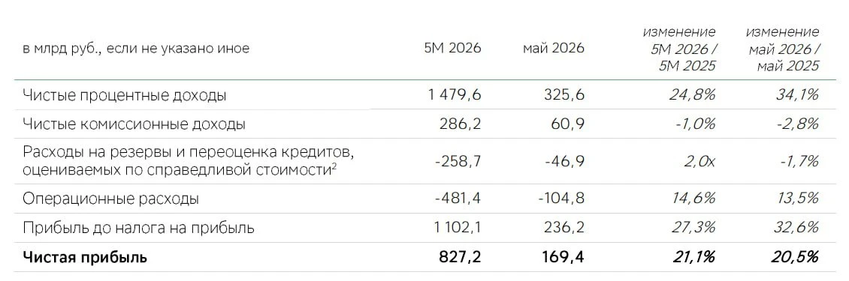Image resolution: width=849 pixels, height=281 pixels.
Task: Click the footnote superscript 2 marker
Action: [334, 166]
